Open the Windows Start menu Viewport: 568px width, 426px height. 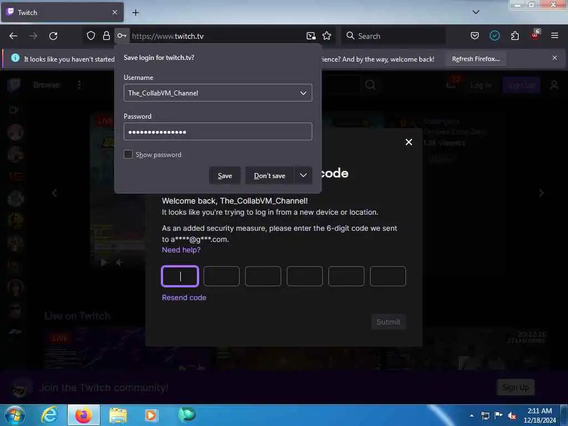14,415
